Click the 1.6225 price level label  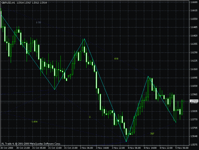point(194,61)
